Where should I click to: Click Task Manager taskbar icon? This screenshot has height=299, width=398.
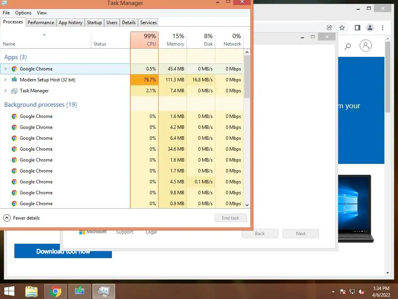click(x=104, y=291)
